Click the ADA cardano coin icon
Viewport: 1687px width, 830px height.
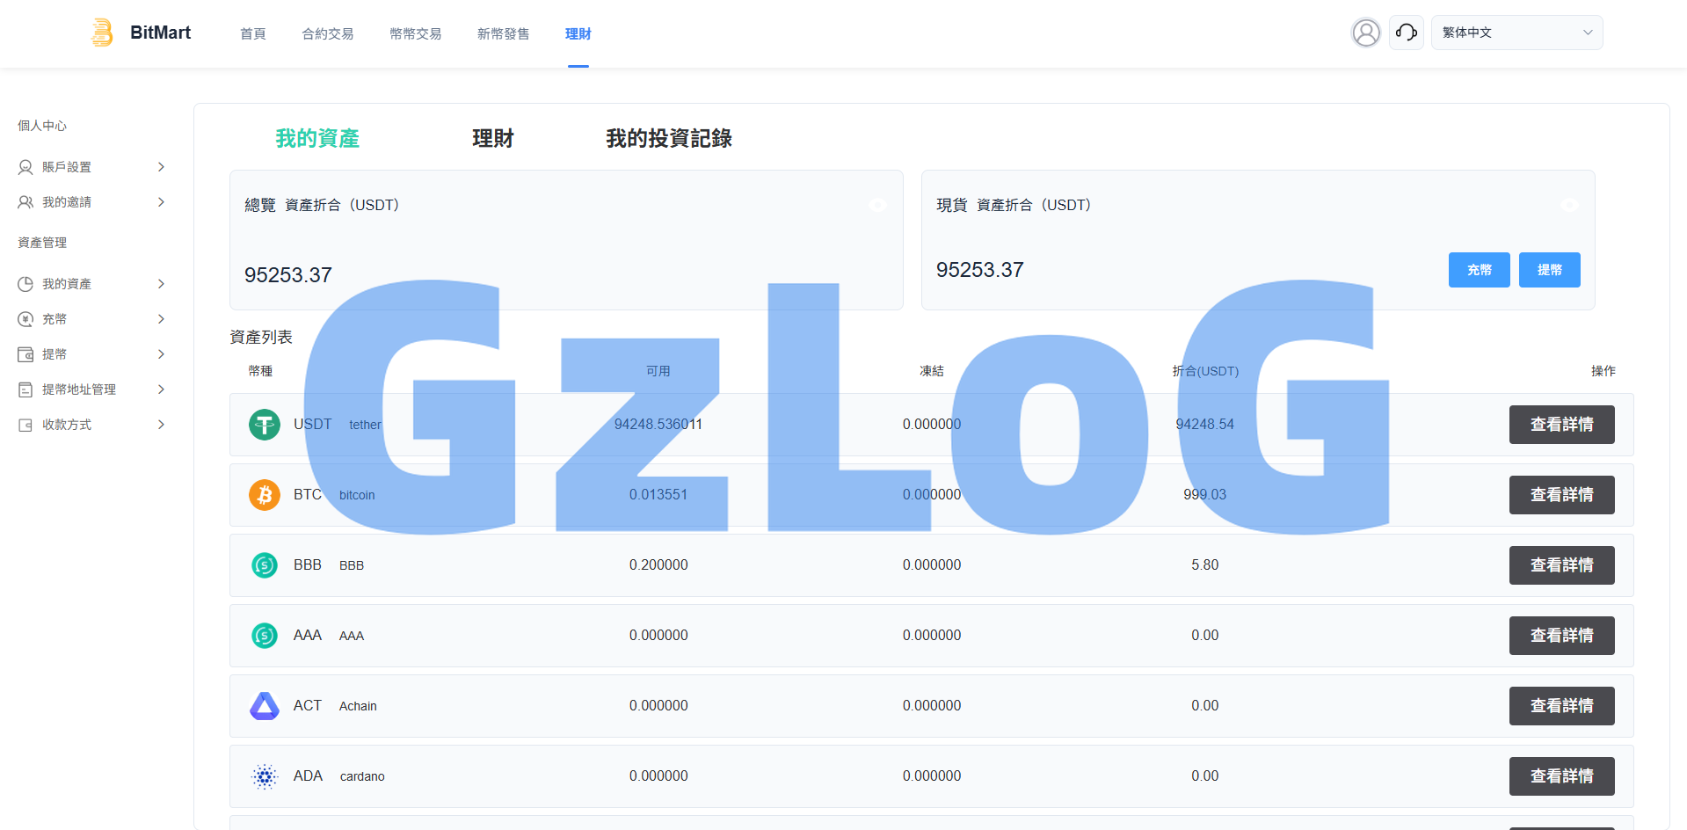coord(264,776)
